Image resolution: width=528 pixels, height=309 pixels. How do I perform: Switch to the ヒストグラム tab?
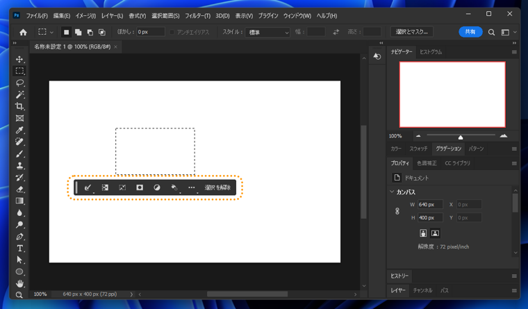(x=430, y=52)
